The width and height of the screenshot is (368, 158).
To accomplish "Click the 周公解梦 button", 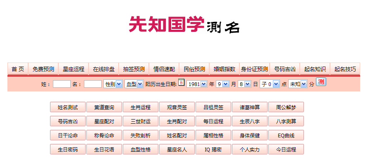I will click(x=286, y=107).
